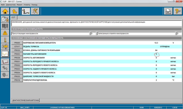Click the СКОРОСТЬ ЗАДНЕГО ПРАВОГО КОЛЕСА label
The height and width of the screenshot is (109, 183).
tap(40, 69)
